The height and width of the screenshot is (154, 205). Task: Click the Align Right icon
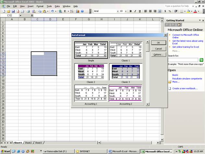tap(155, 11)
